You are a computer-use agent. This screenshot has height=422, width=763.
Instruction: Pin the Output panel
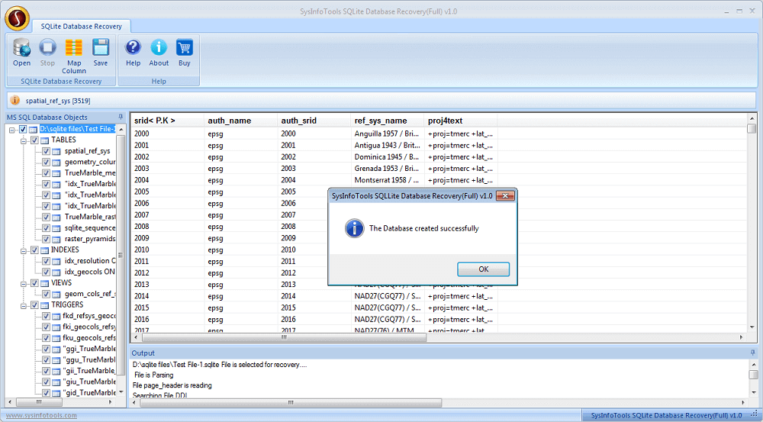tap(753, 353)
